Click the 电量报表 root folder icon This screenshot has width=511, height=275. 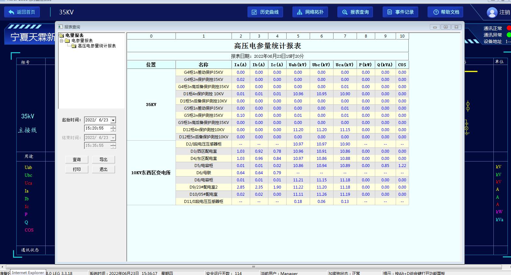tap(61, 35)
